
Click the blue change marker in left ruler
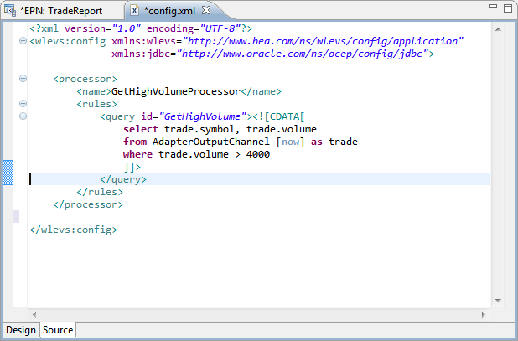8,173
